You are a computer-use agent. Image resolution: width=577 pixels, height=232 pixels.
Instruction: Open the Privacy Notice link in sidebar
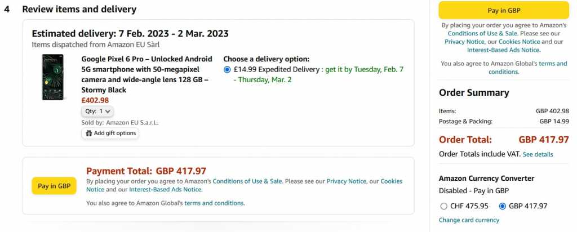464,42
